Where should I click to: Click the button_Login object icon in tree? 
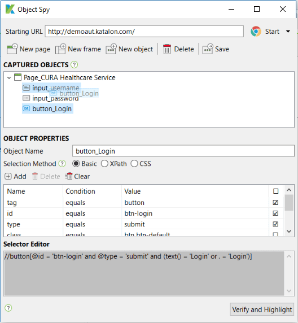coord(26,108)
